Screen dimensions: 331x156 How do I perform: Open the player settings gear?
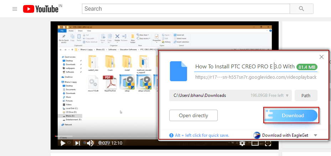[242, 143]
